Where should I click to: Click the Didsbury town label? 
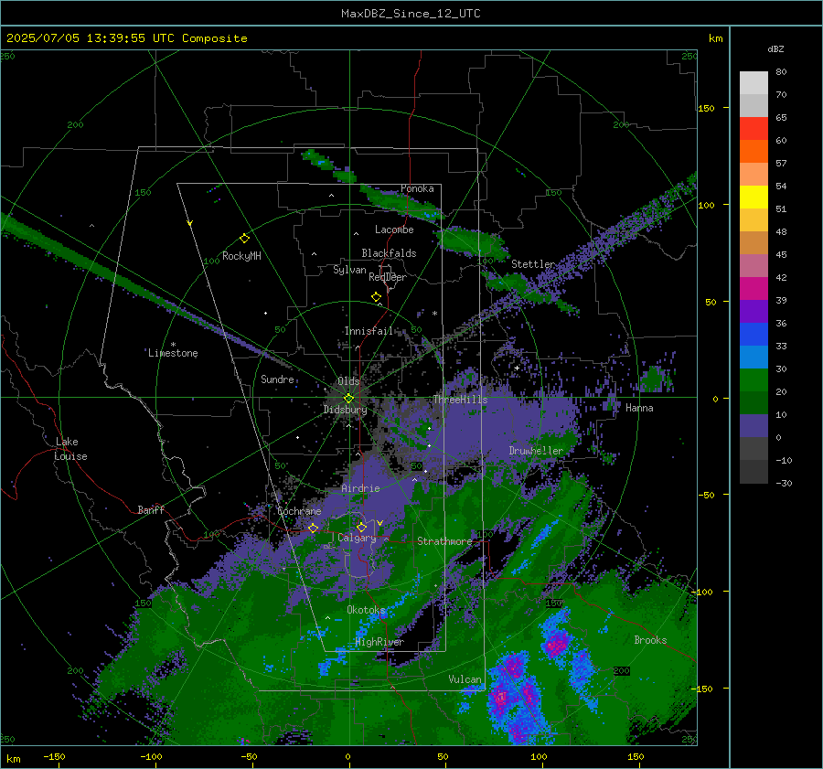[346, 410]
